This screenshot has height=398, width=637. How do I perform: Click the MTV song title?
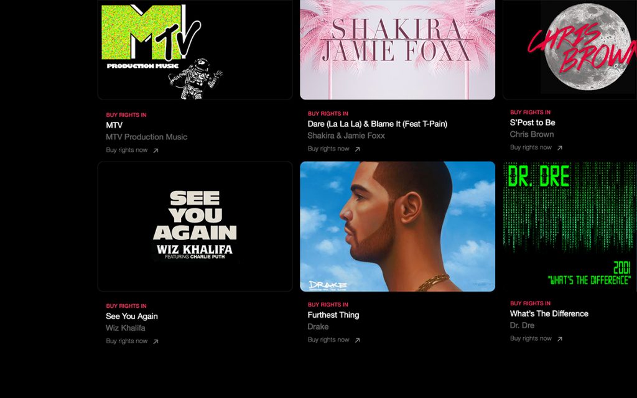tap(114, 126)
